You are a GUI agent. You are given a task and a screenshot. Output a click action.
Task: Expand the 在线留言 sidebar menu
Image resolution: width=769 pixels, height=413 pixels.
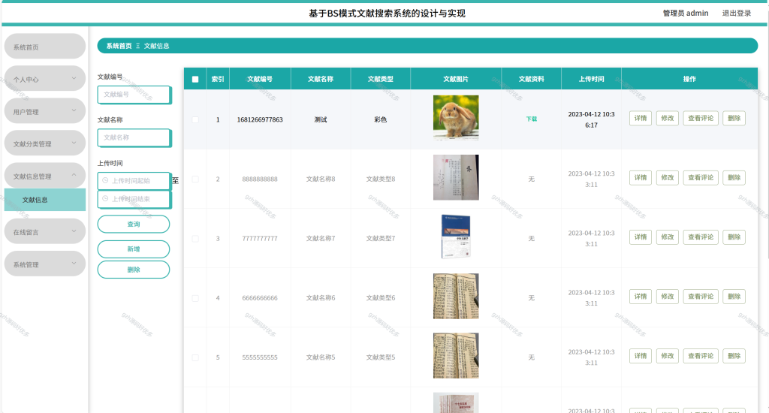(x=45, y=232)
